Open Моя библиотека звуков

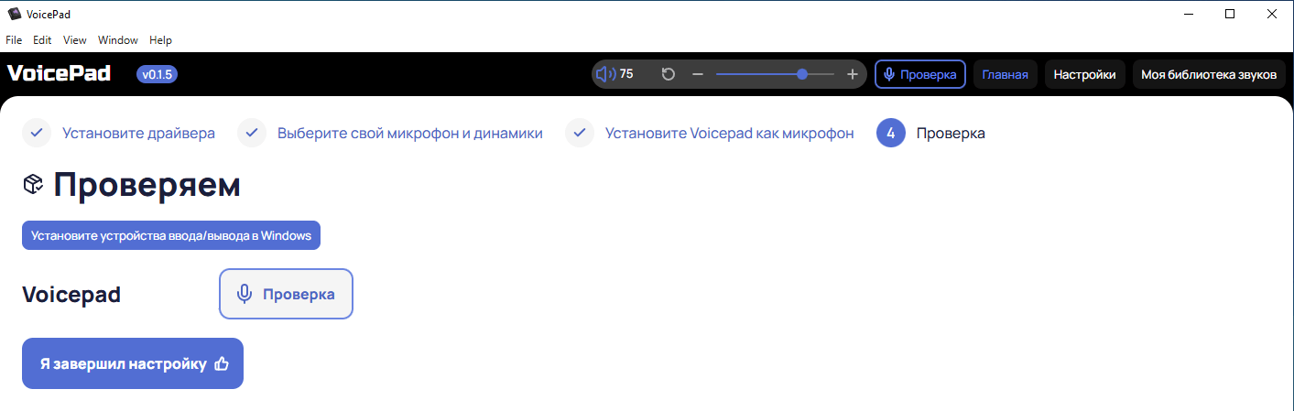tap(1207, 74)
